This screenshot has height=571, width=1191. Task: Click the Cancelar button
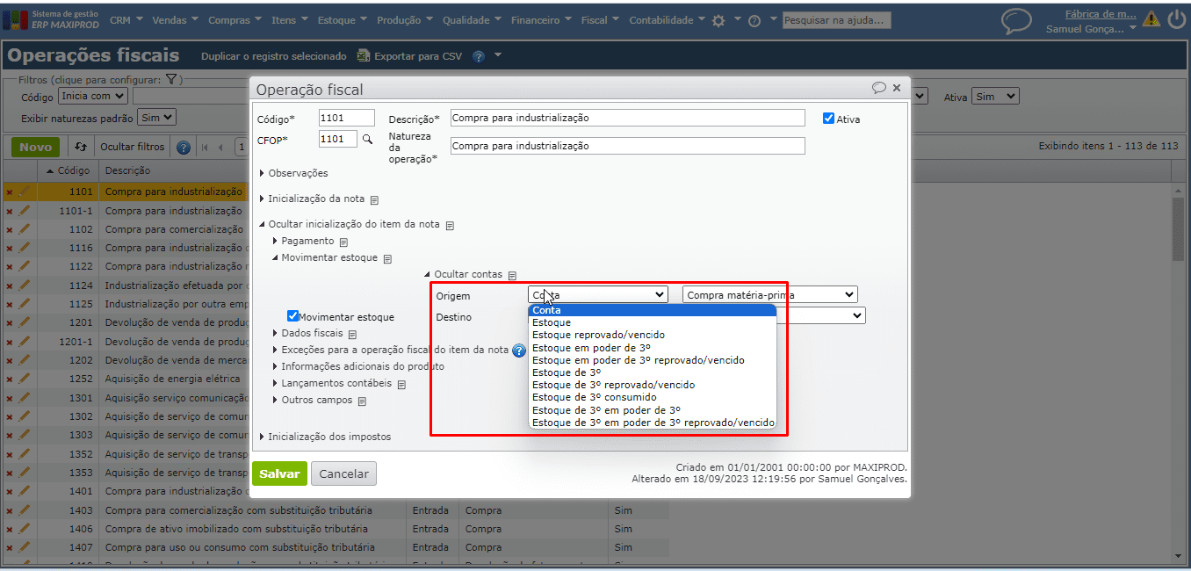tap(343, 473)
